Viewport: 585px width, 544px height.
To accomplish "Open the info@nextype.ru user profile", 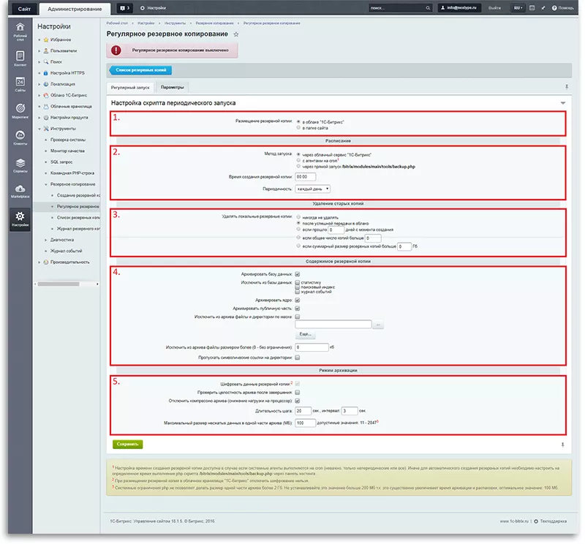I will pos(459,8).
